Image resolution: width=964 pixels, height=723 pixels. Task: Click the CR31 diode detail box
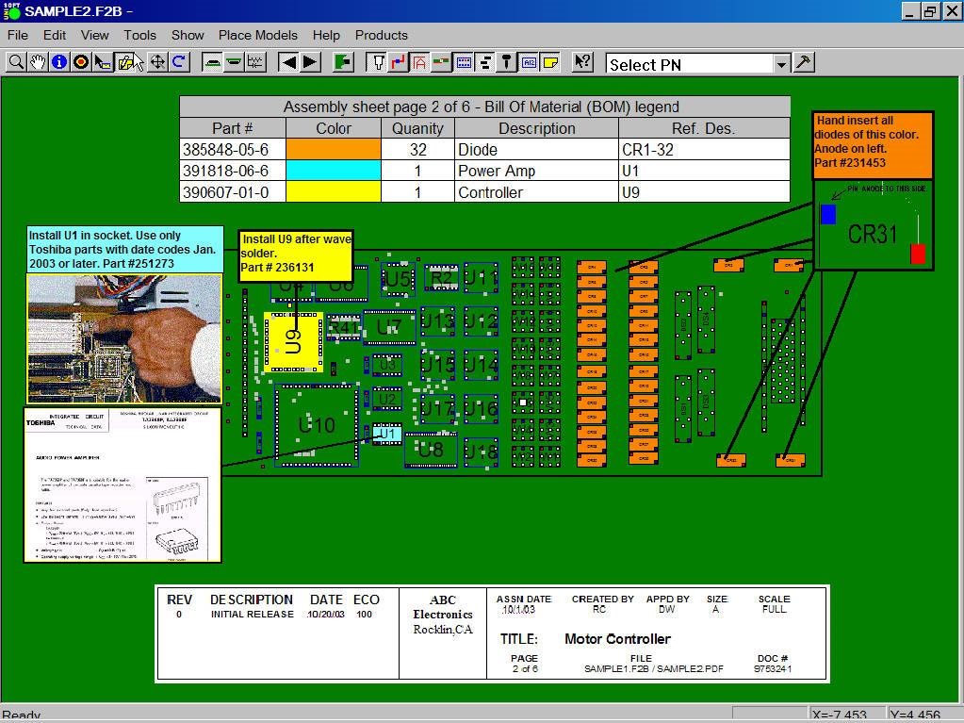[x=873, y=225]
